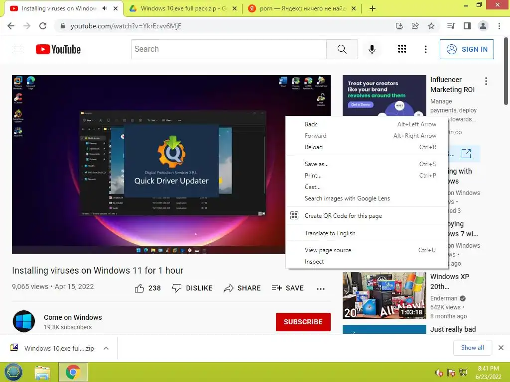The image size is (510, 382).
Task: Open YouTube settings three-dot icon
Action: [425, 49]
